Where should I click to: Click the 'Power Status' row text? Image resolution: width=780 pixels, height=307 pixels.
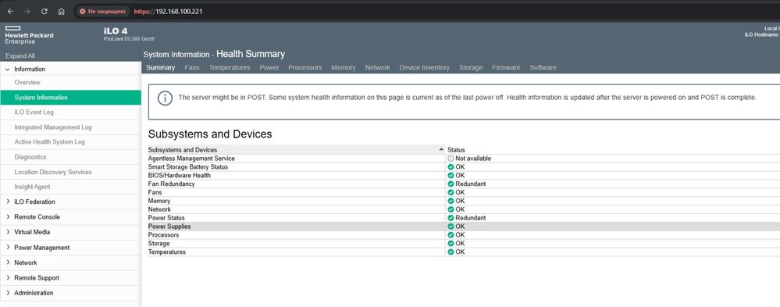point(166,218)
